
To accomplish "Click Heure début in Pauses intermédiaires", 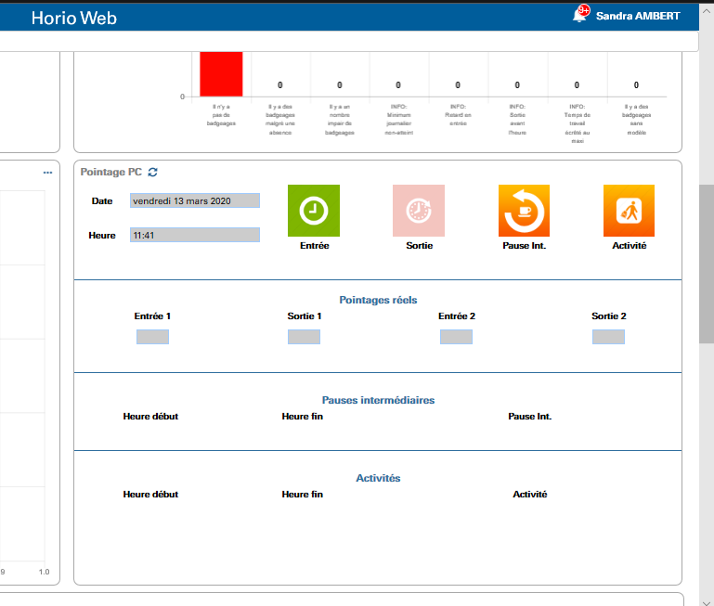I will coord(150,416).
